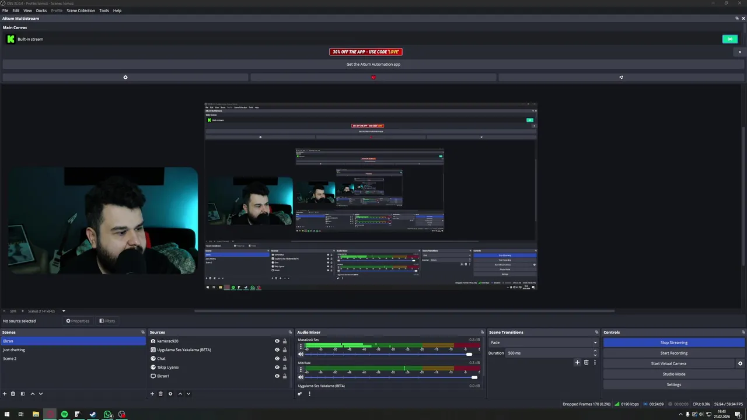
Task: Add a new source with plus icon
Action: click(152, 394)
